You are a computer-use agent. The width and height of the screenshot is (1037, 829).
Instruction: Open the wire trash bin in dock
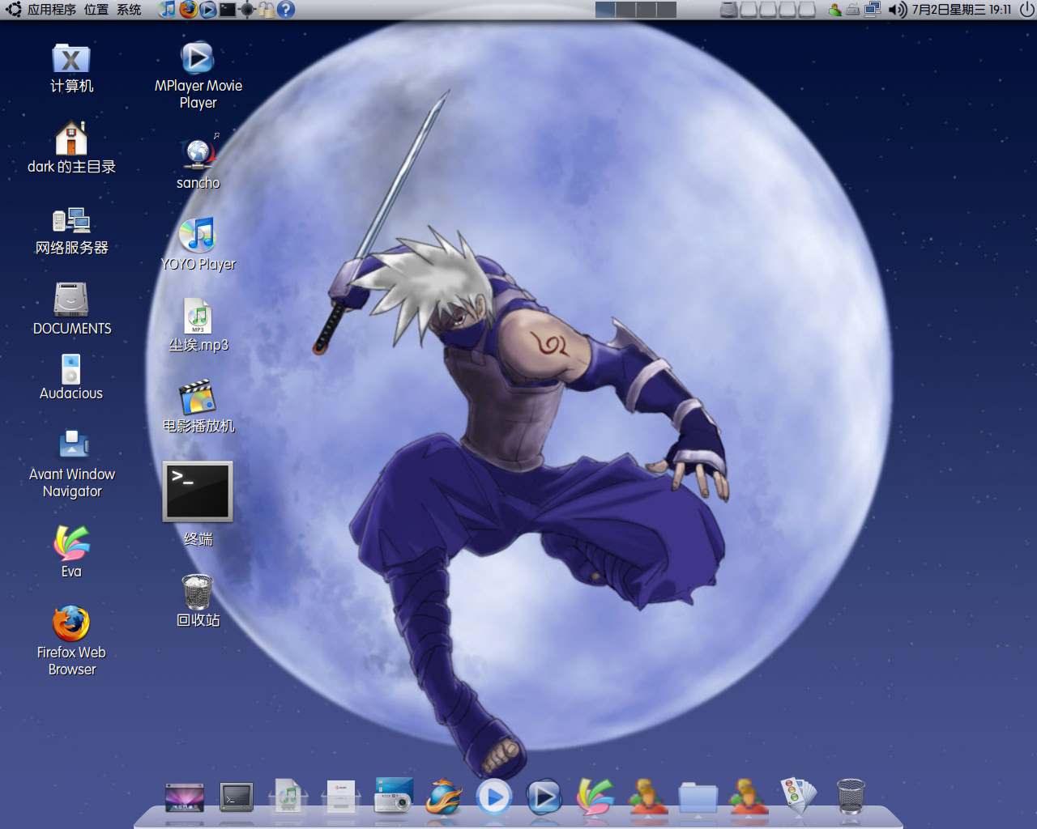tap(851, 797)
